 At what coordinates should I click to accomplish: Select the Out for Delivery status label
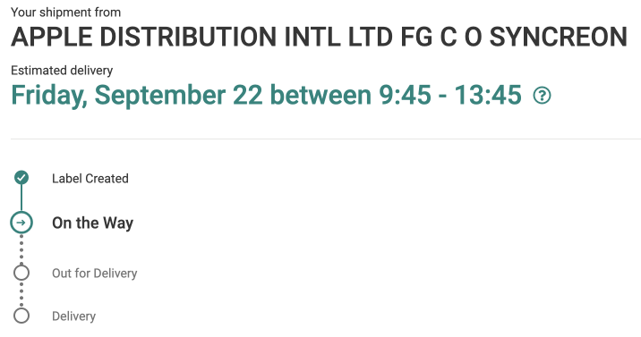click(94, 273)
